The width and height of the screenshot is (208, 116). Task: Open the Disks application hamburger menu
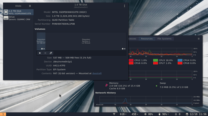30,6
